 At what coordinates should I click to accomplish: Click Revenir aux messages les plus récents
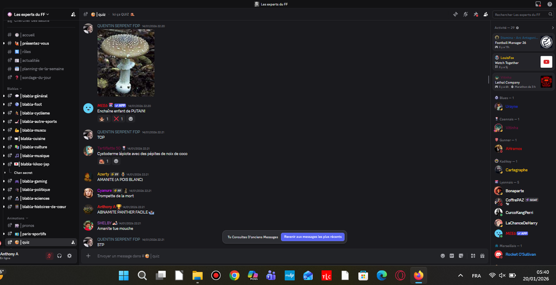pos(312,237)
